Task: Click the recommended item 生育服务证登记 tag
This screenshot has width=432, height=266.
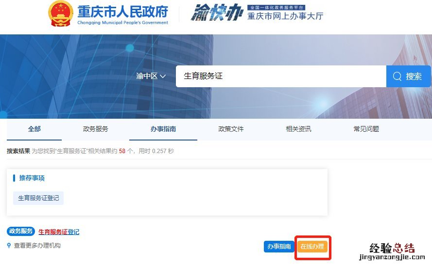Action: coord(38,198)
